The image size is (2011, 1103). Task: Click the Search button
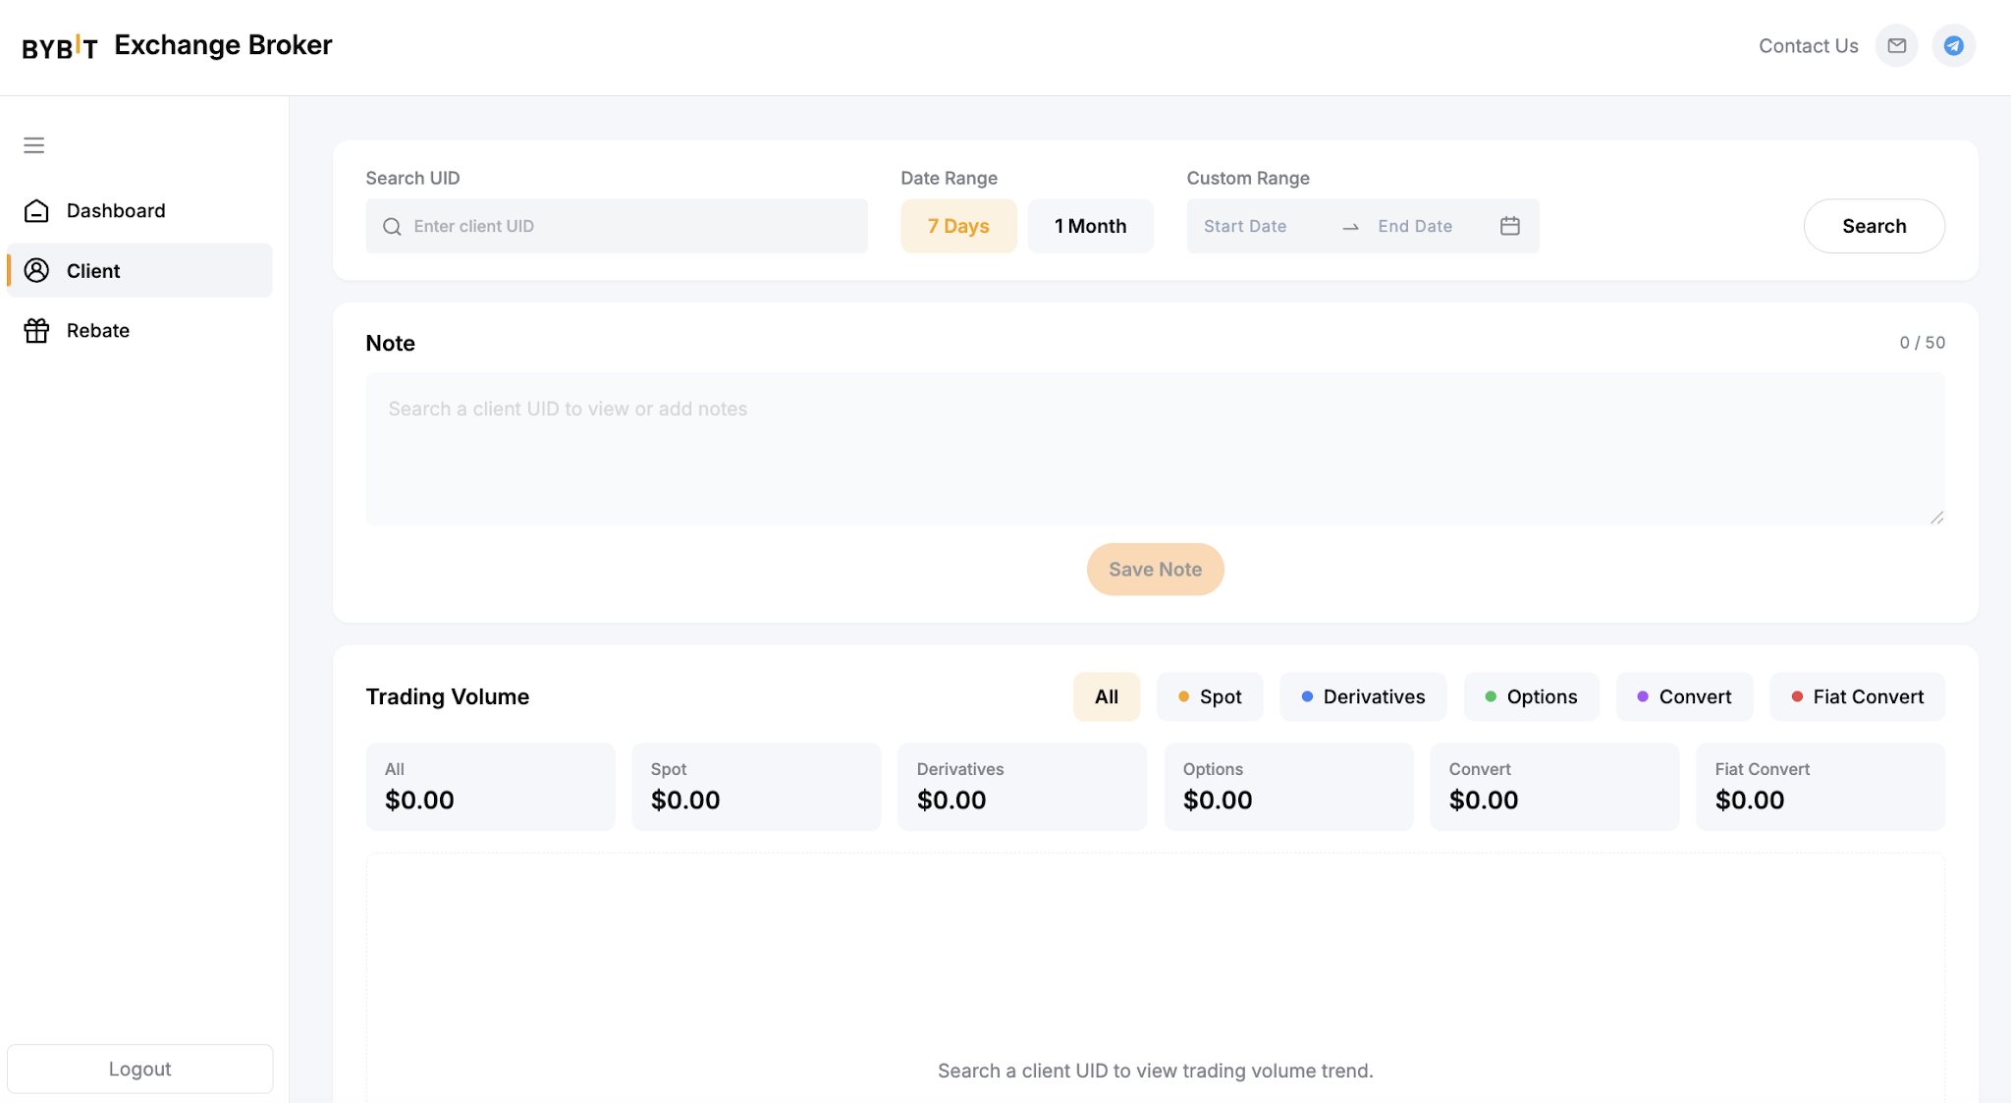(1874, 226)
